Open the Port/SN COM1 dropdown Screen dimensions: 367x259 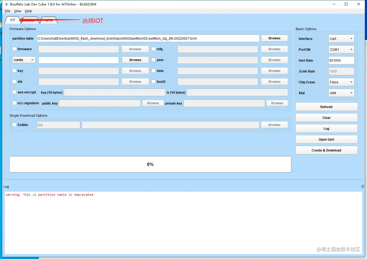[x=341, y=50]
